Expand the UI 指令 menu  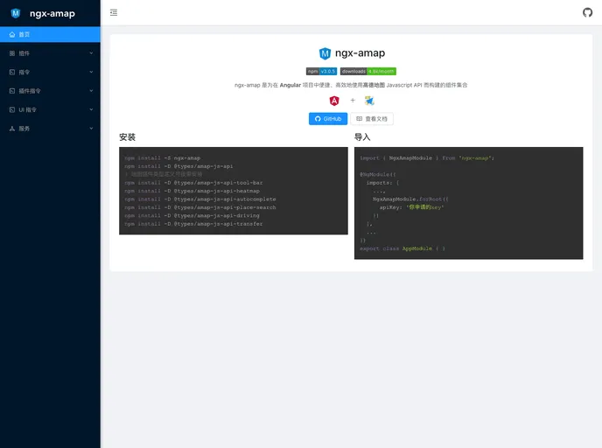(50, 109)
